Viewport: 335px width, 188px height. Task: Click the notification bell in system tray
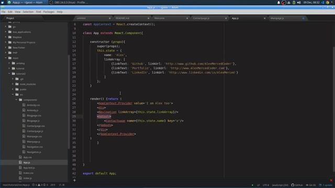pyautogui.click(x=278, y=3)
